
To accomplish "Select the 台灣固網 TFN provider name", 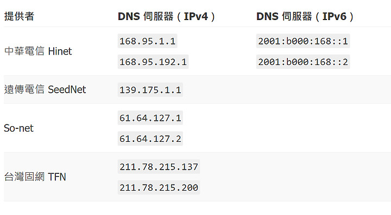I will click(x=35, y=177).
